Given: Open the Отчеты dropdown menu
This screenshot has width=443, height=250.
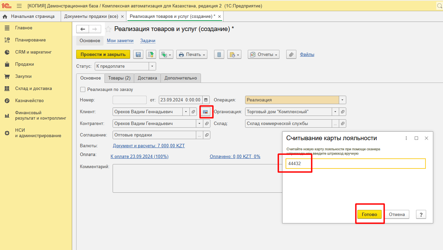Looking at the screenshot, I should pos(264,55).
